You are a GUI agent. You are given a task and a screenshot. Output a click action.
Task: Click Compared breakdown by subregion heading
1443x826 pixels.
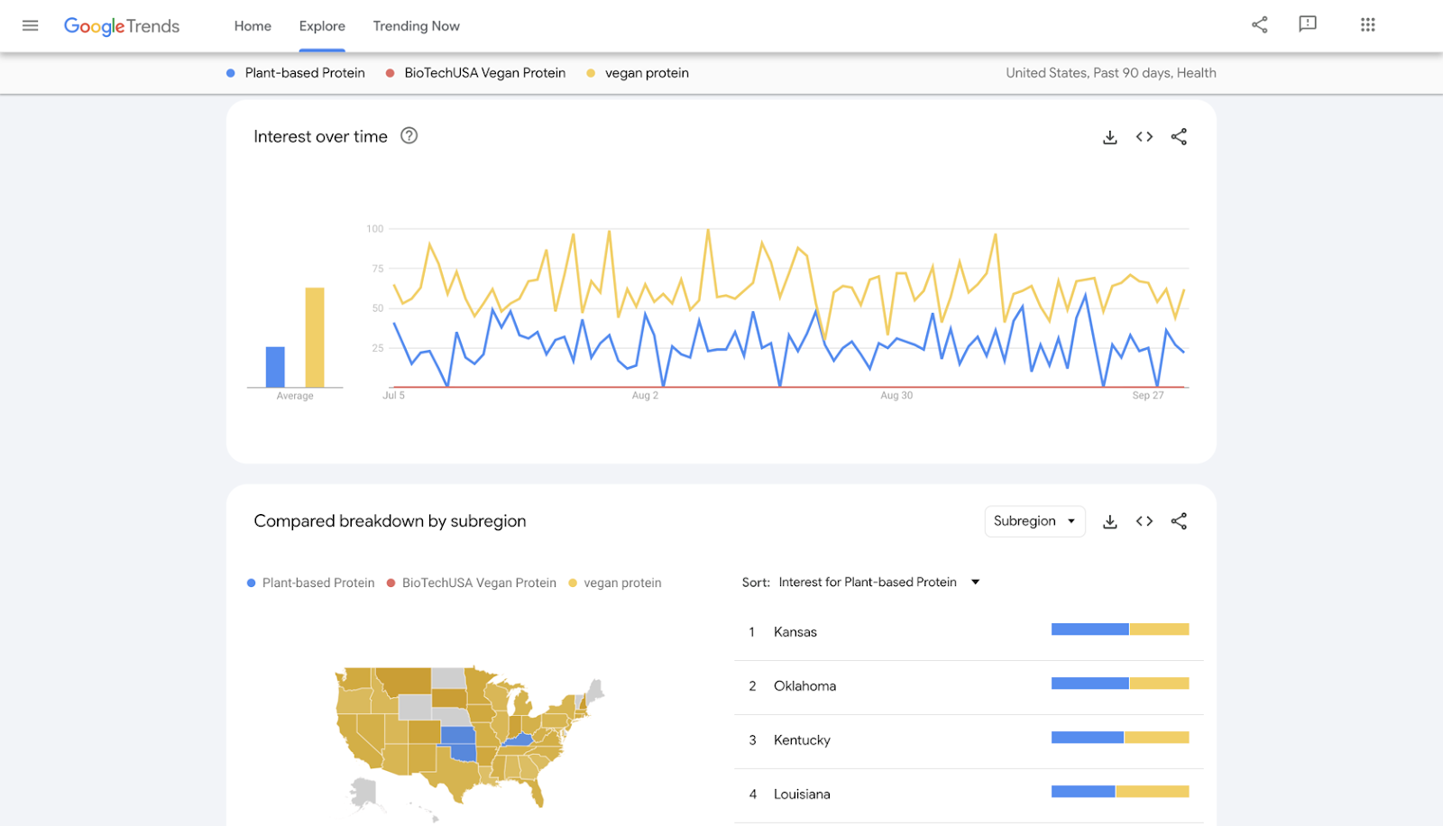(x=390, y=521)
